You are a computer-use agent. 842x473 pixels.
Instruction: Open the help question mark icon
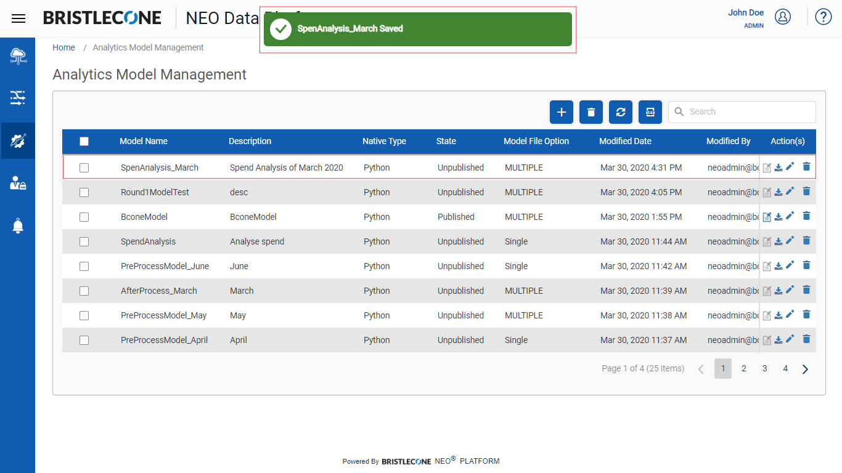coord(824,17)
